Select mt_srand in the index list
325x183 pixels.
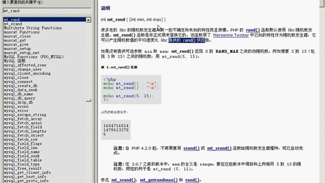[13, 24]
